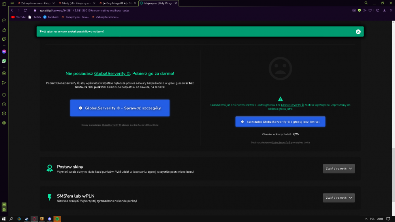Open the sidebar history clock icon
The height and width of the screenshot is (222, 395).
(x=4, y=104)
